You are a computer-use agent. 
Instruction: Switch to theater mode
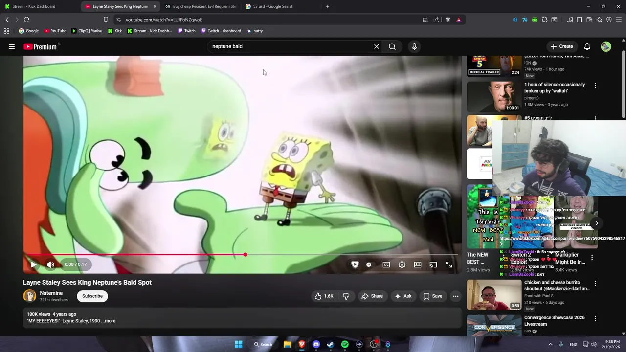click(418, 264)
